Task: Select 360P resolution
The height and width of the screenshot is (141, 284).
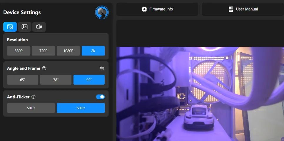Action: point(19,51)
